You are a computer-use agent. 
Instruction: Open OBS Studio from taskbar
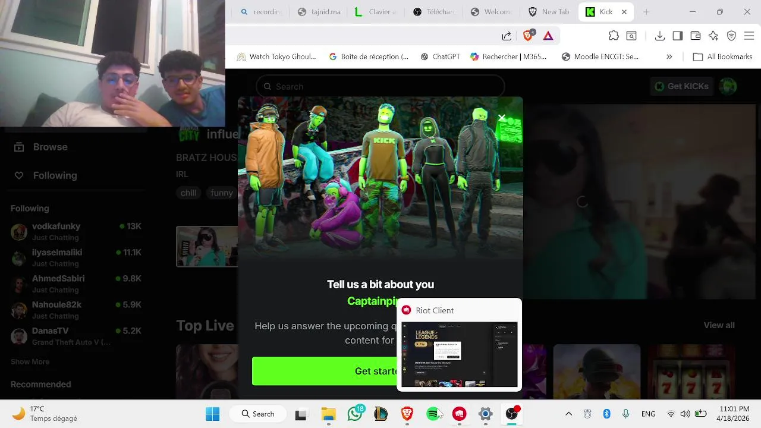511,414
